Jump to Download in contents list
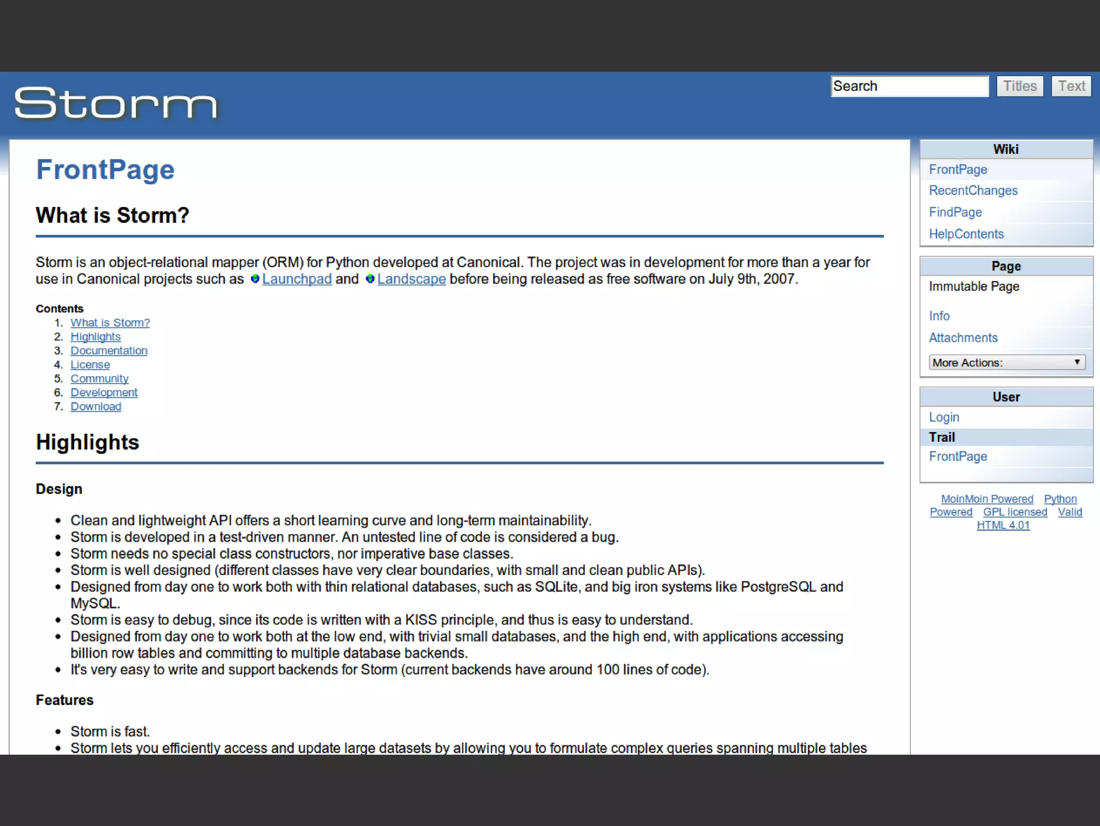Image resolution: width=1100 pixels, height=826 pixels. [x=96, y=407]
